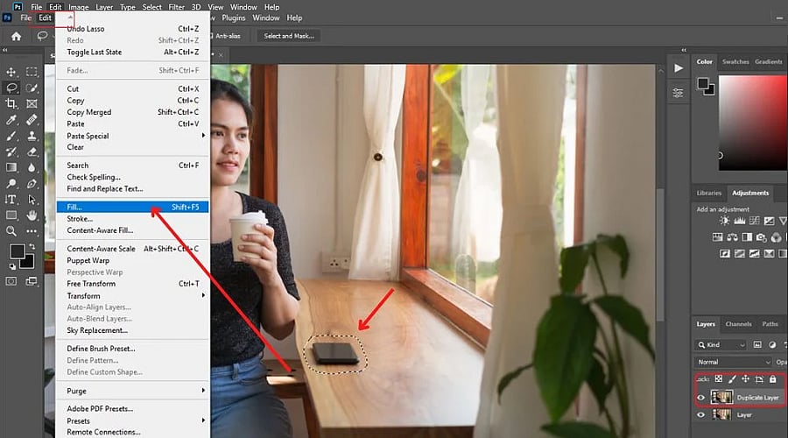
Task: Select the Quick Selection tool
Action: pos(32,88)
